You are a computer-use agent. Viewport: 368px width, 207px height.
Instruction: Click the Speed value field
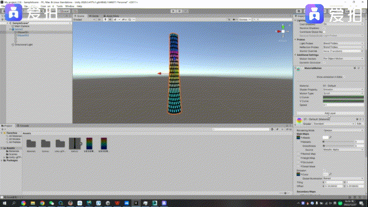pos(343,105)
